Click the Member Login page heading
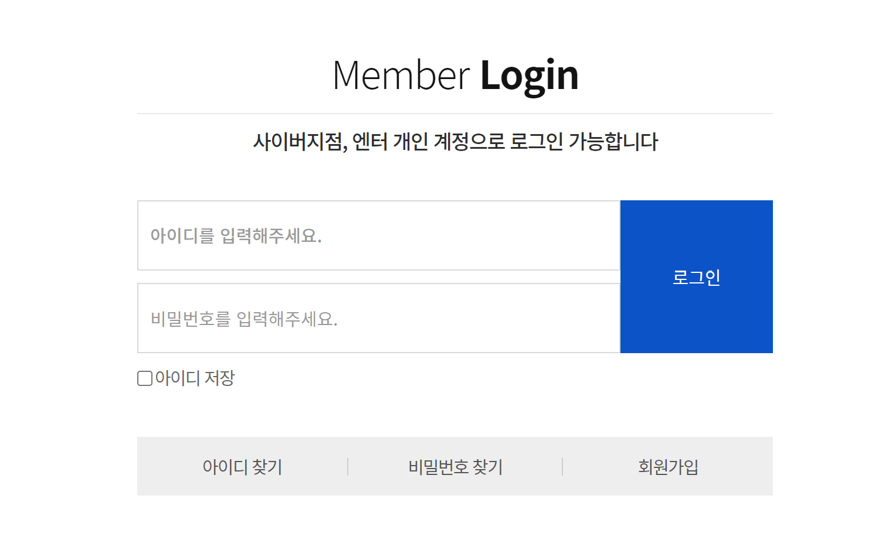This screenshot has height=540, width=882. [x=456, y=74]
